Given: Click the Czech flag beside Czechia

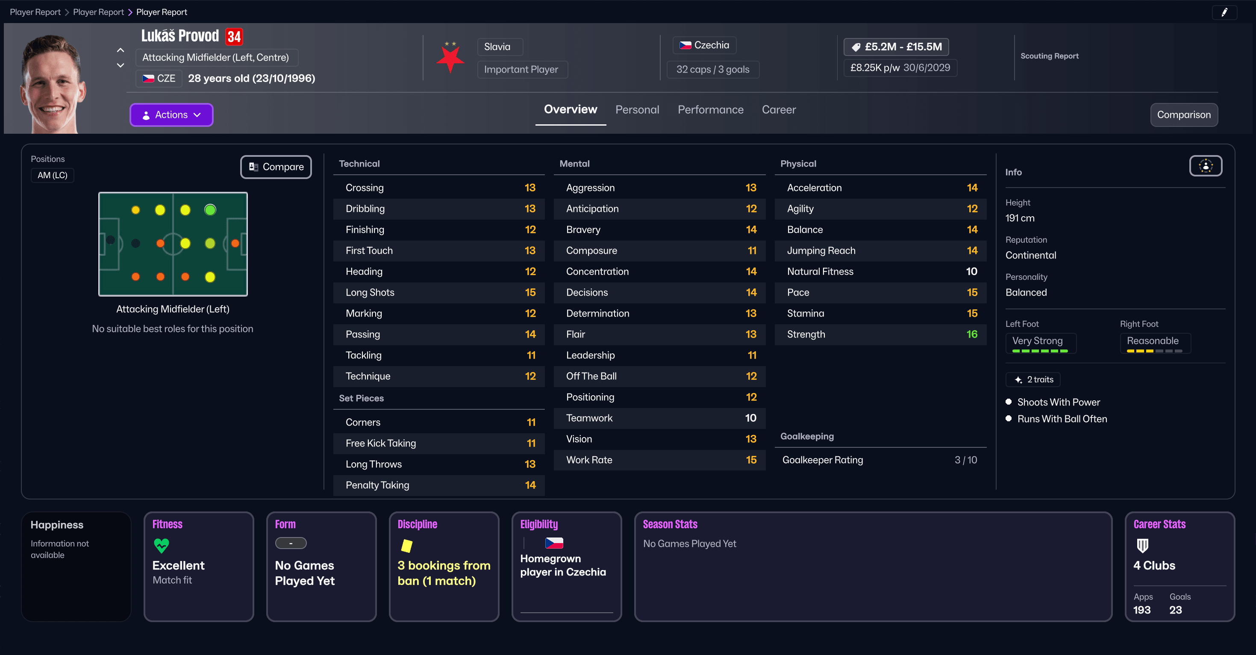Looking at the screenshot, I should point(686,45).
